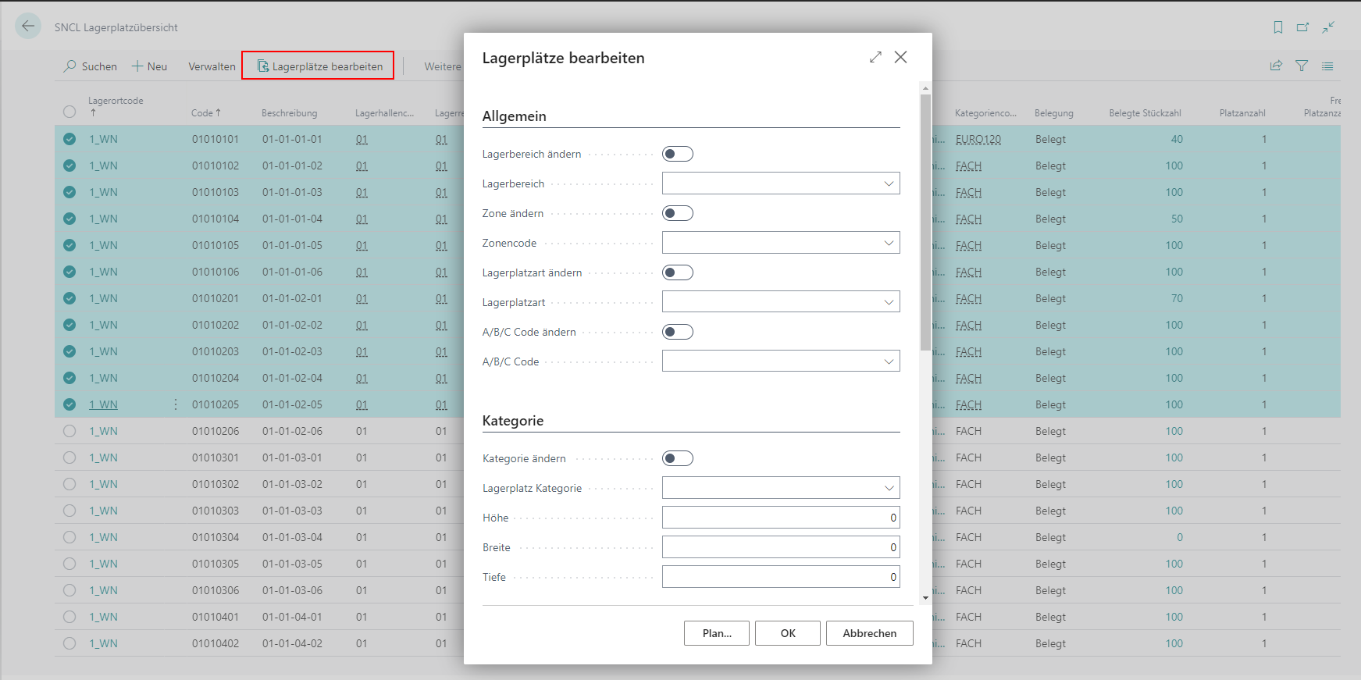Toggle the Zone ändern switch
The height and width of the screenshot is (680, 1361).
pyautogui.click(x=677, y=213)
